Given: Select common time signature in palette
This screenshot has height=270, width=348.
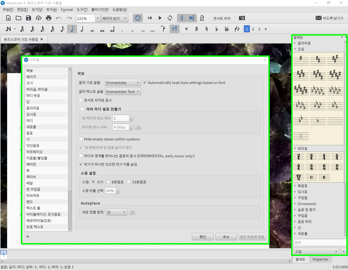Looking at the screenshot, I should pos(311,177).
